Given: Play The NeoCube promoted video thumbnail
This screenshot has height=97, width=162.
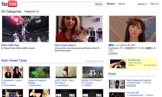Looking at the screenshot, I should (x=118, y=64).
